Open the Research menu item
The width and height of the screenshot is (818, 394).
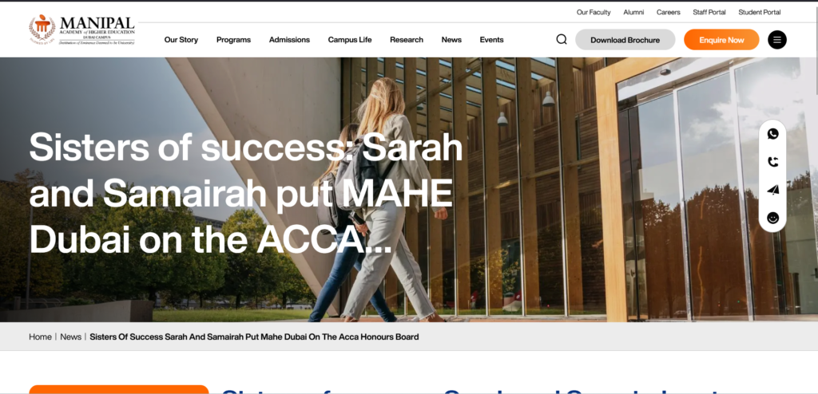coord(407,40)
